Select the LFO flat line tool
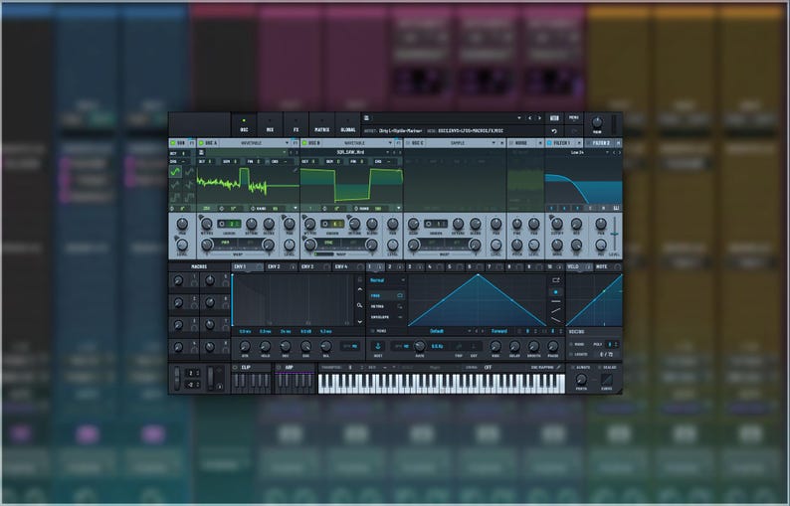Viewport: 790px width, 506px height. (x=556, y=301)
